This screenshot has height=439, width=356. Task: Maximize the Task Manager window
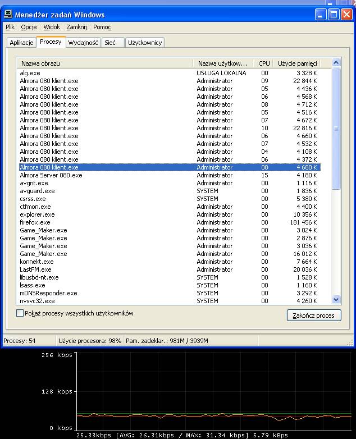334,15
